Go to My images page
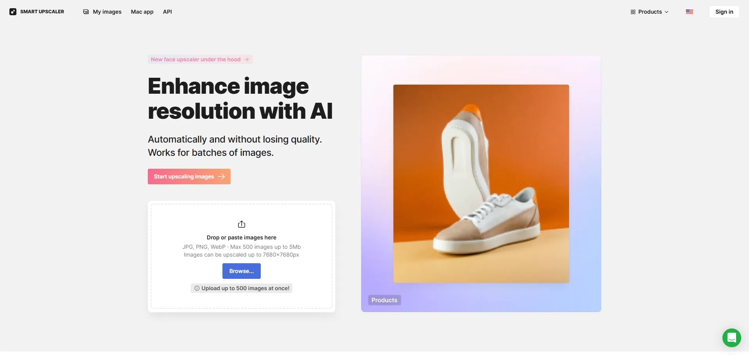Viewport: 749px width, 355px height. [x=107, y=12]
